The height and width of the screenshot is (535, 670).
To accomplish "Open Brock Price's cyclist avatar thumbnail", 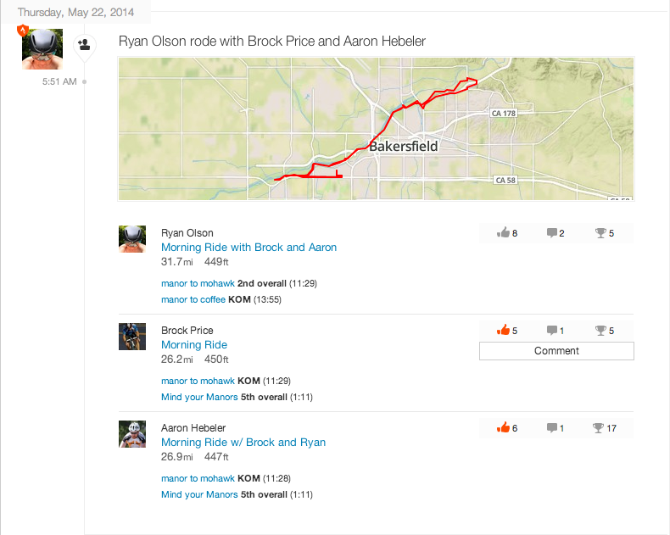I will [132, 337].
